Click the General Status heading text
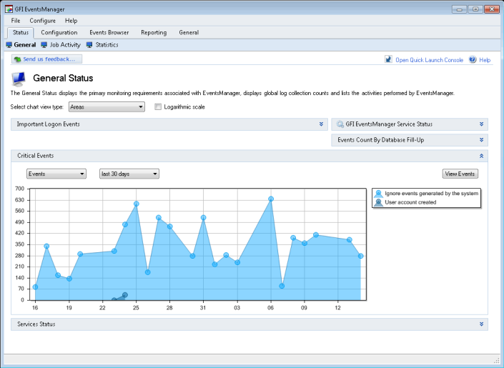 pos(63,78)
